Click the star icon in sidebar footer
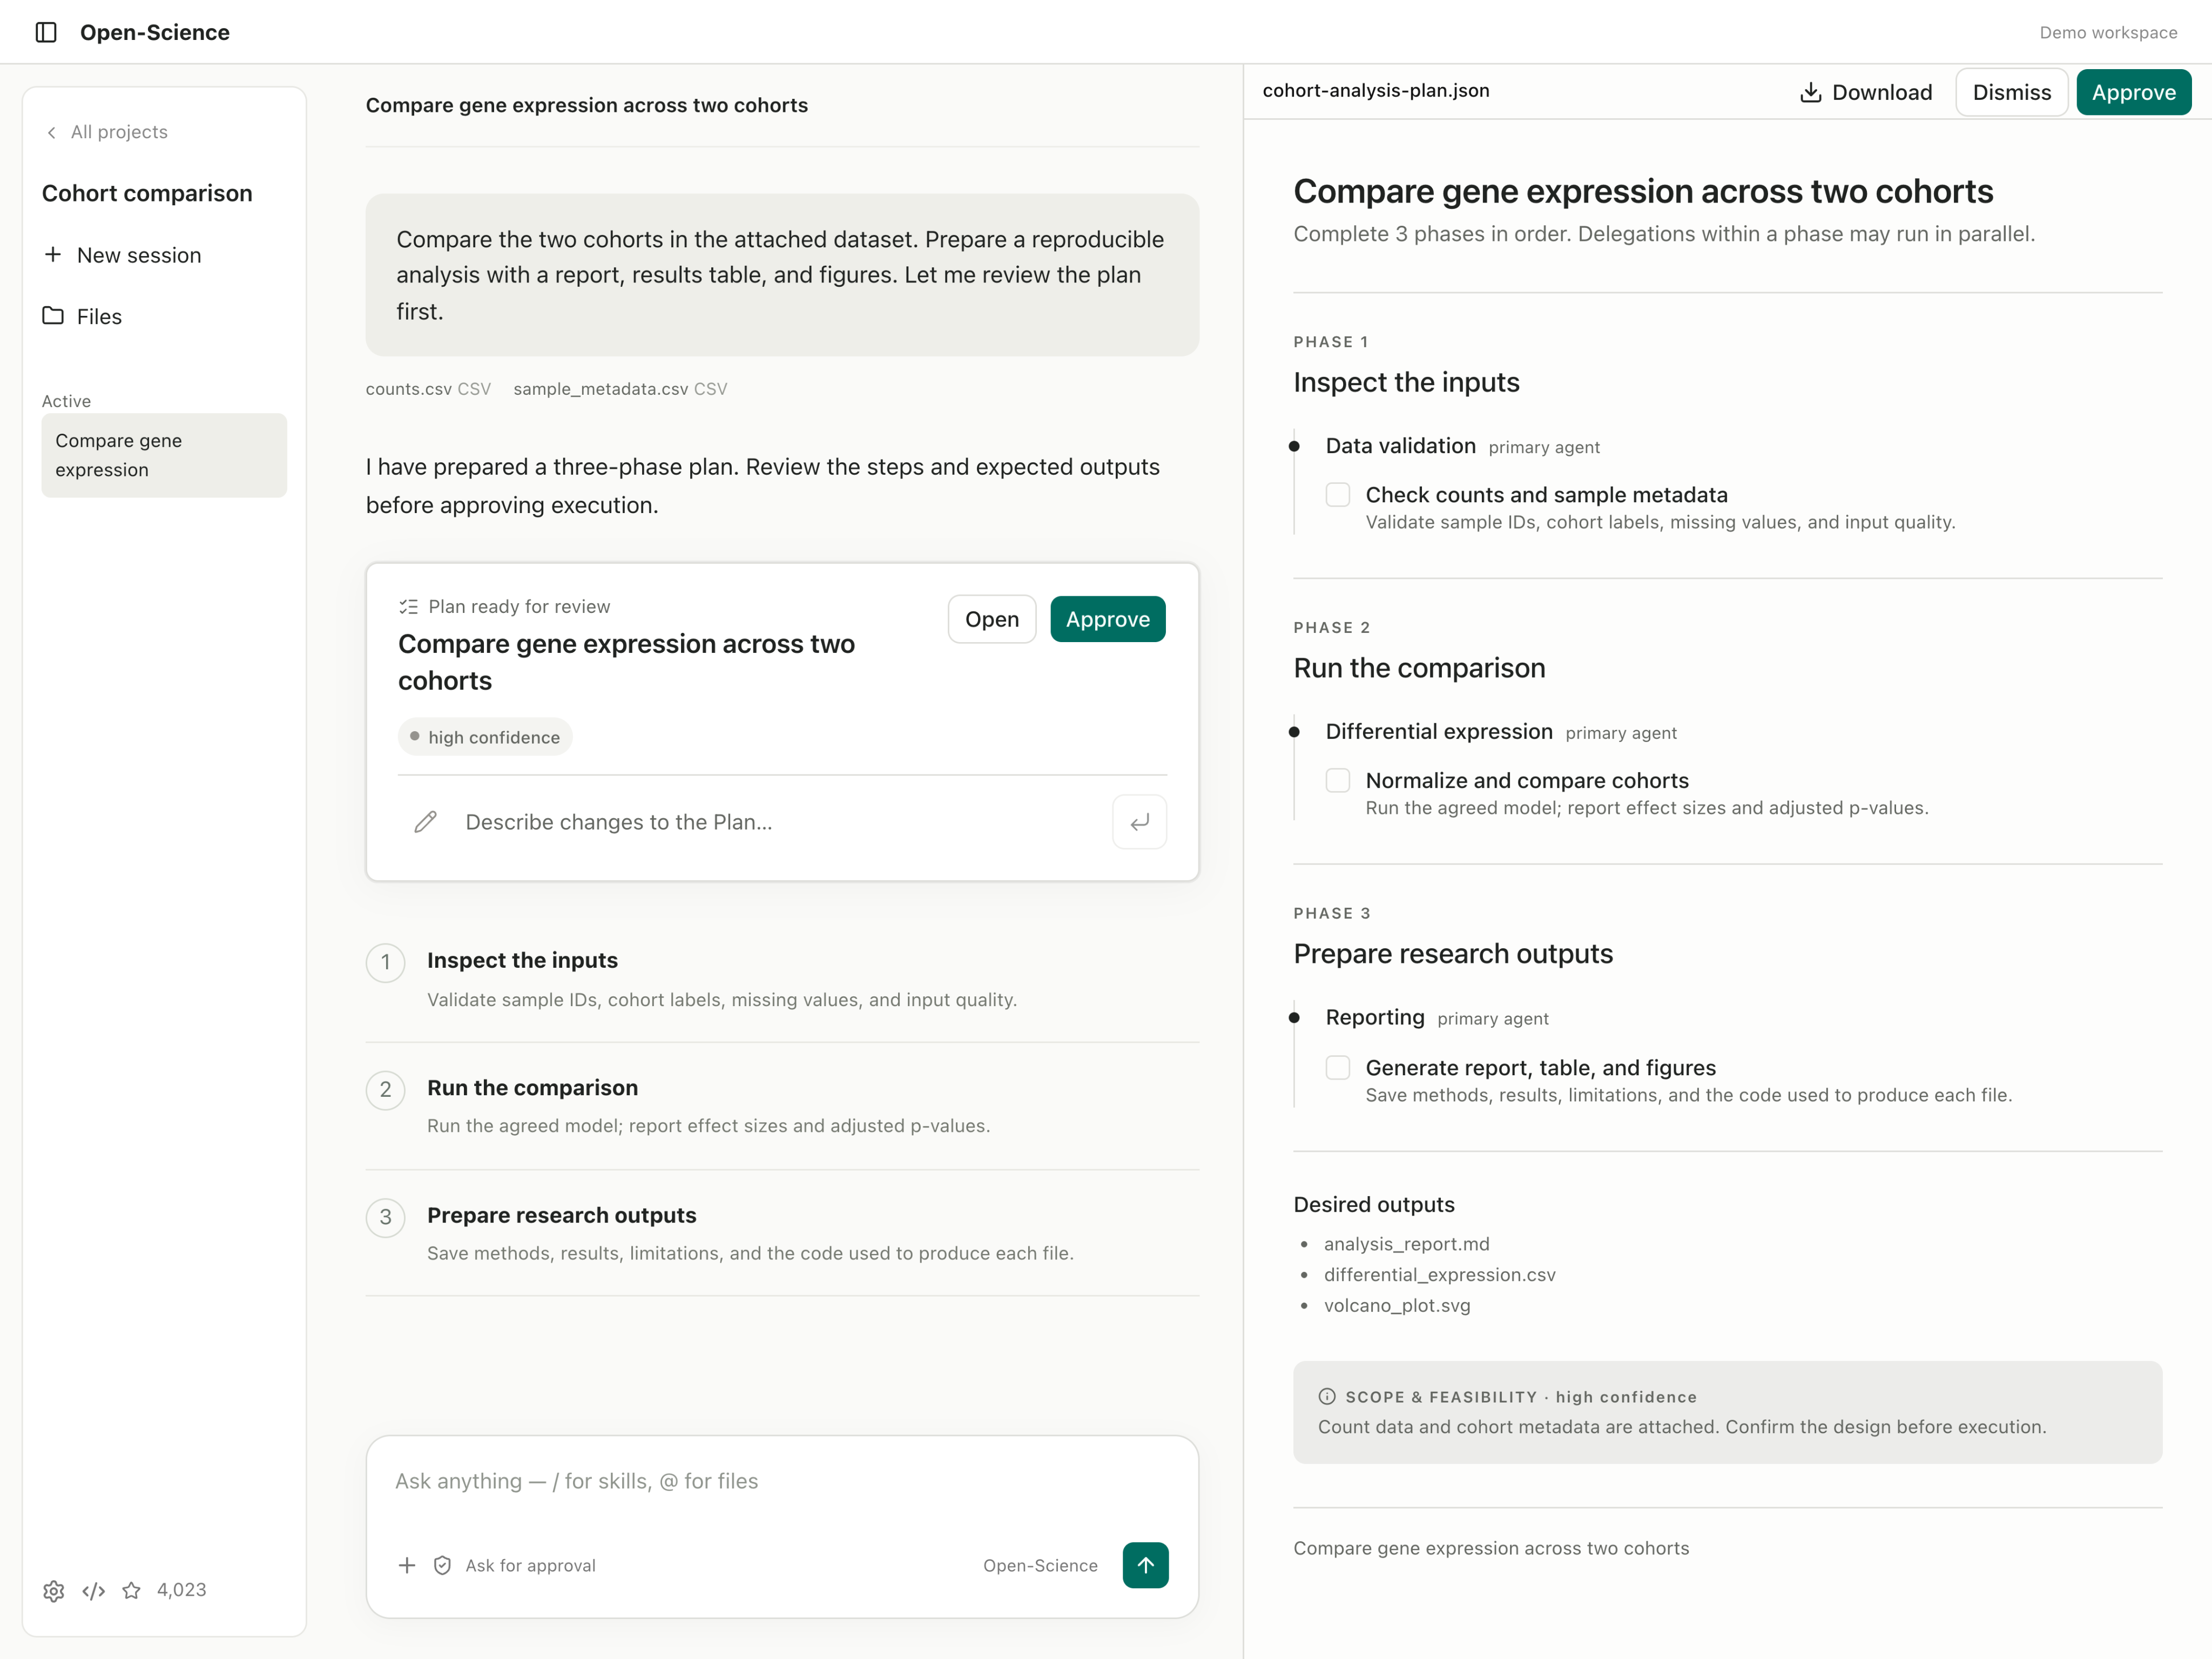Viewport: 2212px width, 1659px height. [x=131, y=1590]
